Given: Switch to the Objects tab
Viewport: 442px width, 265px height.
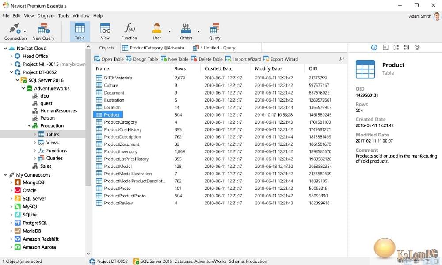Looking at the screenshot, I should click(x=107, y=48).
